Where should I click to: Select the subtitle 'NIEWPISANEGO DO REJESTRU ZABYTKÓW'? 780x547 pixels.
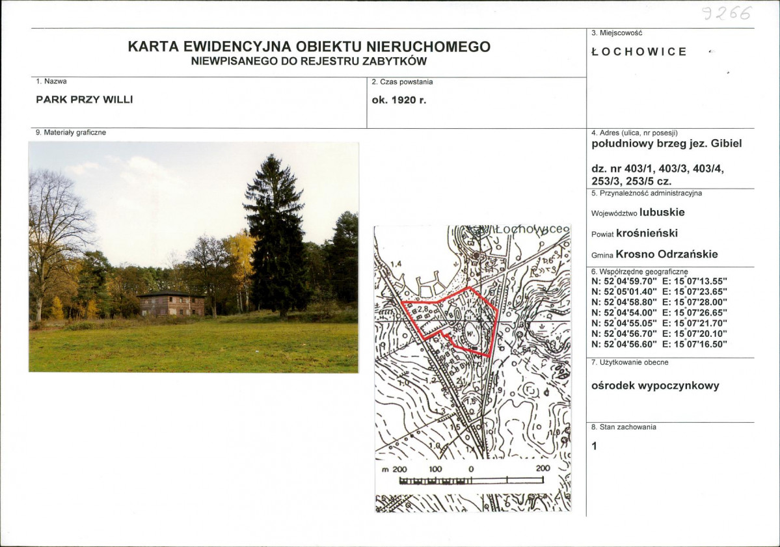click(x=309, y=62)
